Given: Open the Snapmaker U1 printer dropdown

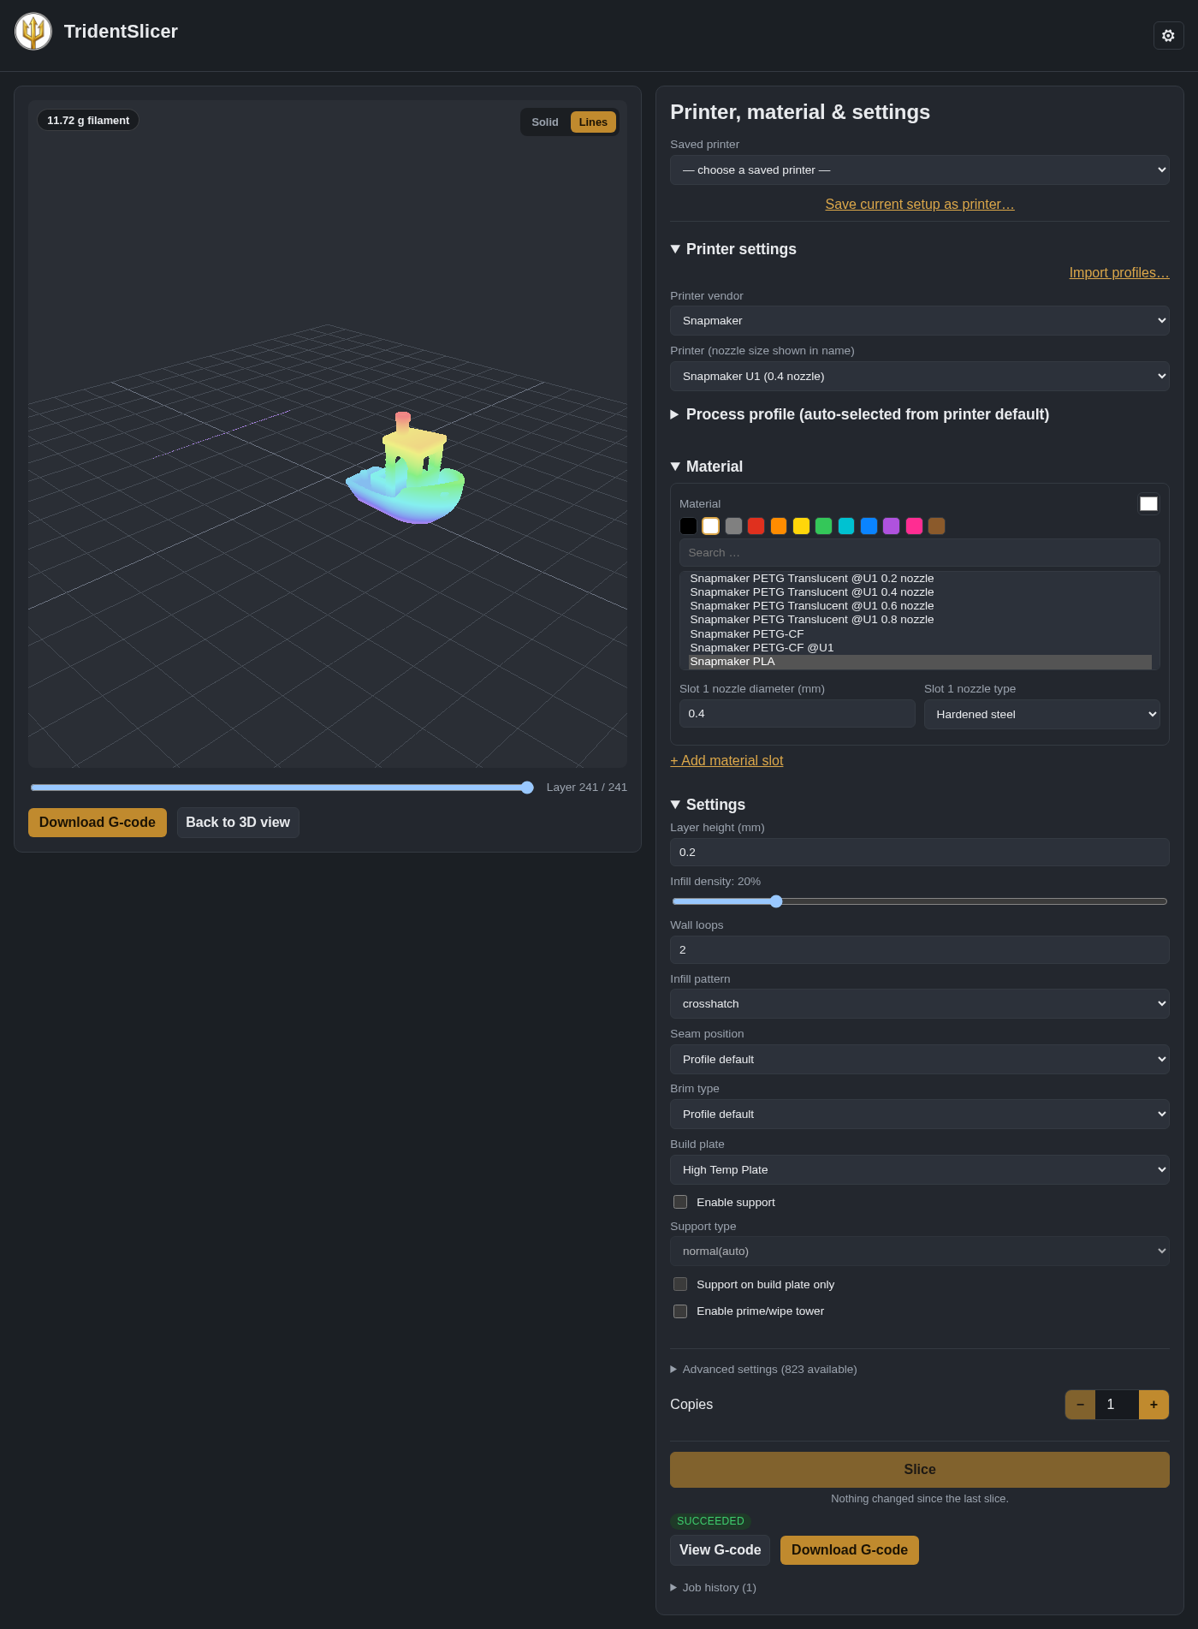Looking at the screenshot, I should pyautogui.click(x=919, y=377).
